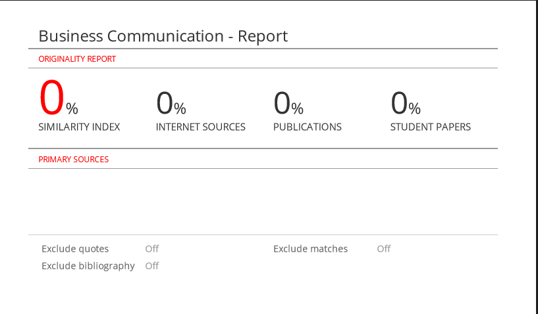The height and width of the screenshot is (314, 538).
Task: Click the 0% above STUDENT PAPERS
Action: pyautogui.click(x=406, y=103)
